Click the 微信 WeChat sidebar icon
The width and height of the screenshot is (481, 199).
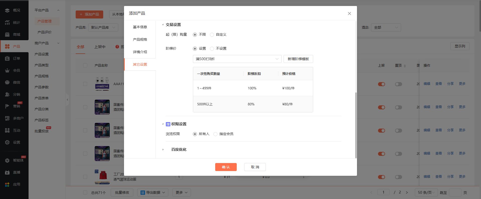pyautogui.click(x=7, y=82)
